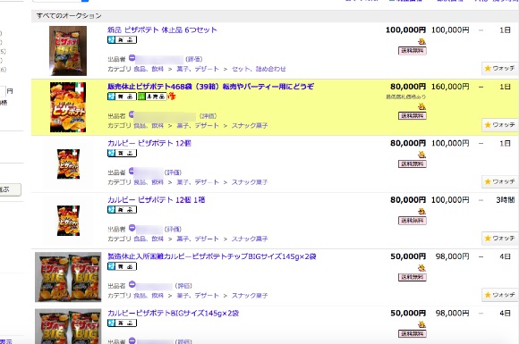Click buy-now icon for カルビー ピザポテト 12個
Viewport: 519px width, 344px height.
(x=421, y=155)
